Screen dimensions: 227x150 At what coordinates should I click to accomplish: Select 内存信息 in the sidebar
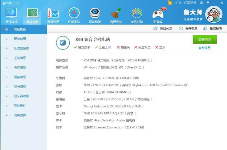pyautogui.click(x=24, y=68)
